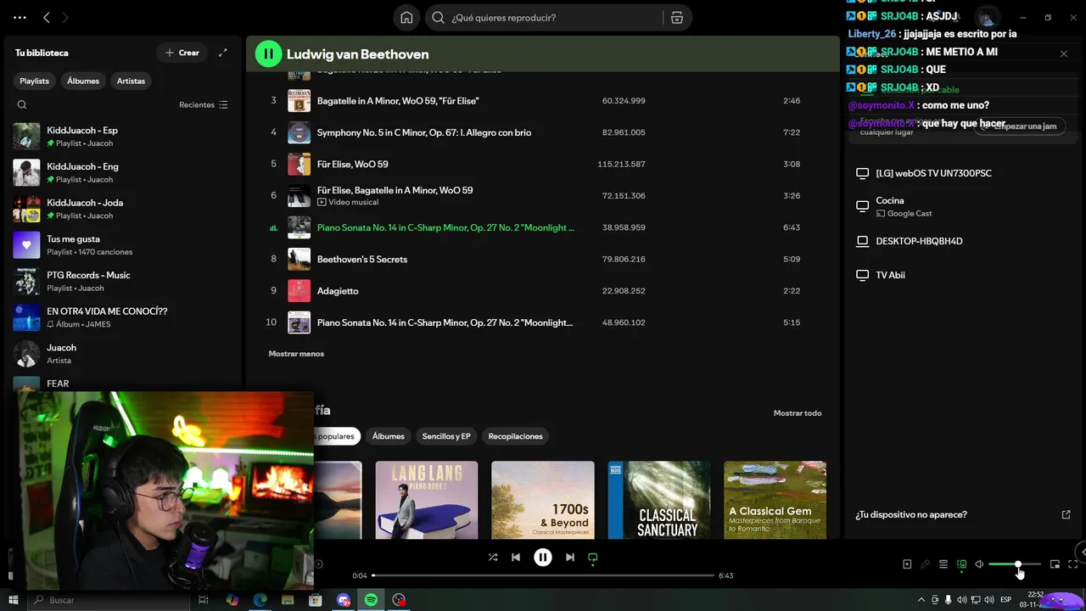Open A Classical Gem album cover
Image resolution: width=1086 pixels, height=611 pixels.
(775, 500)
